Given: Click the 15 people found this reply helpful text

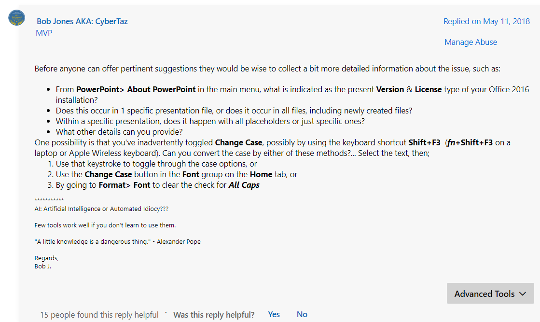Looking at the screenshot, I should pos(99,315).
